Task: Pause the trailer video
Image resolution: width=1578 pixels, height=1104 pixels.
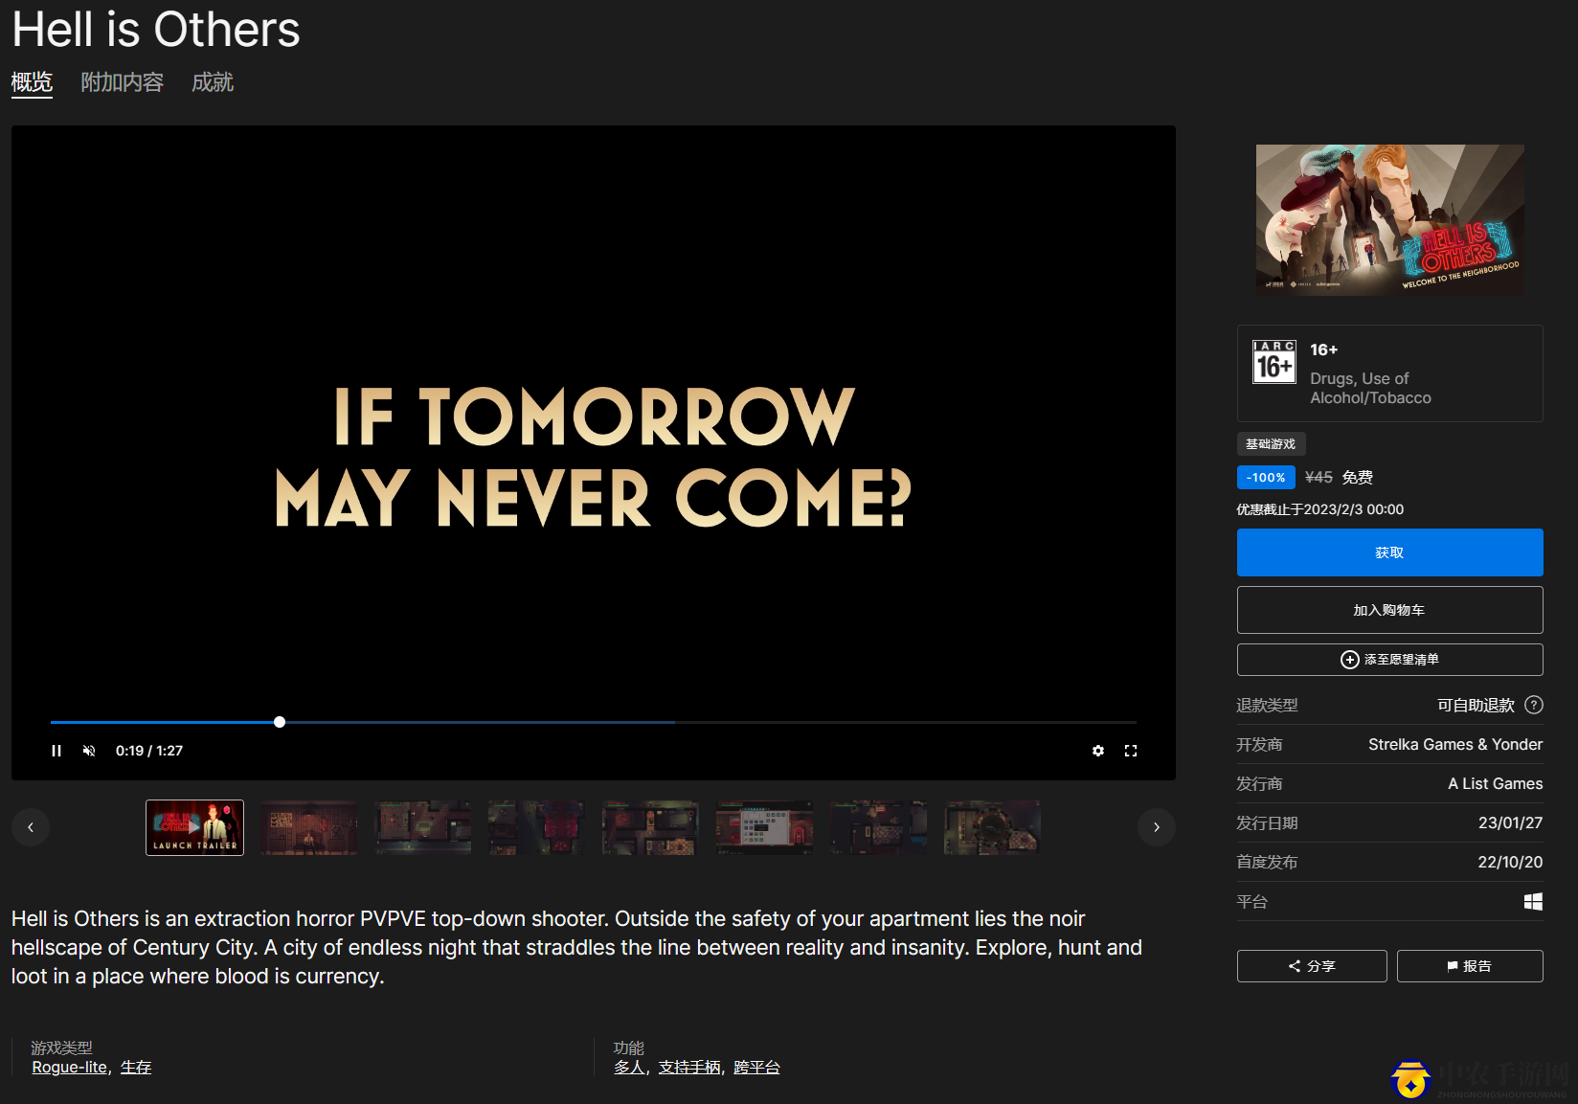Action: (x=56, y=751)
